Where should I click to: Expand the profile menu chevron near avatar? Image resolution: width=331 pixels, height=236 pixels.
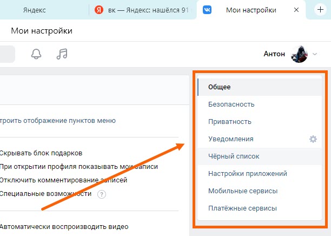pyautogui.click(x=315, y=54)
